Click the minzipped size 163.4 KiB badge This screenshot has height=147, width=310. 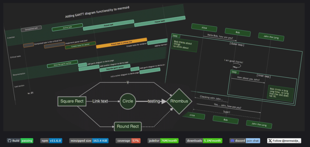click(89, 141)
